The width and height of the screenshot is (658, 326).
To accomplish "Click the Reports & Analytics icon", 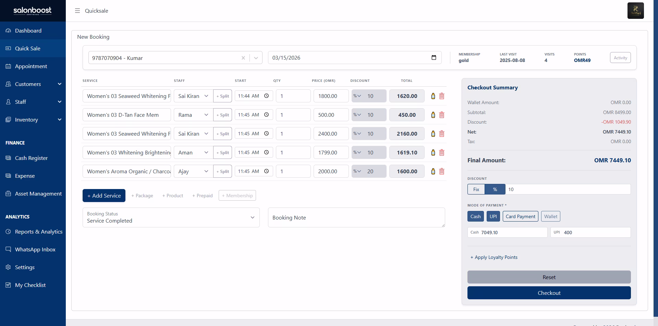I will 8,231.
